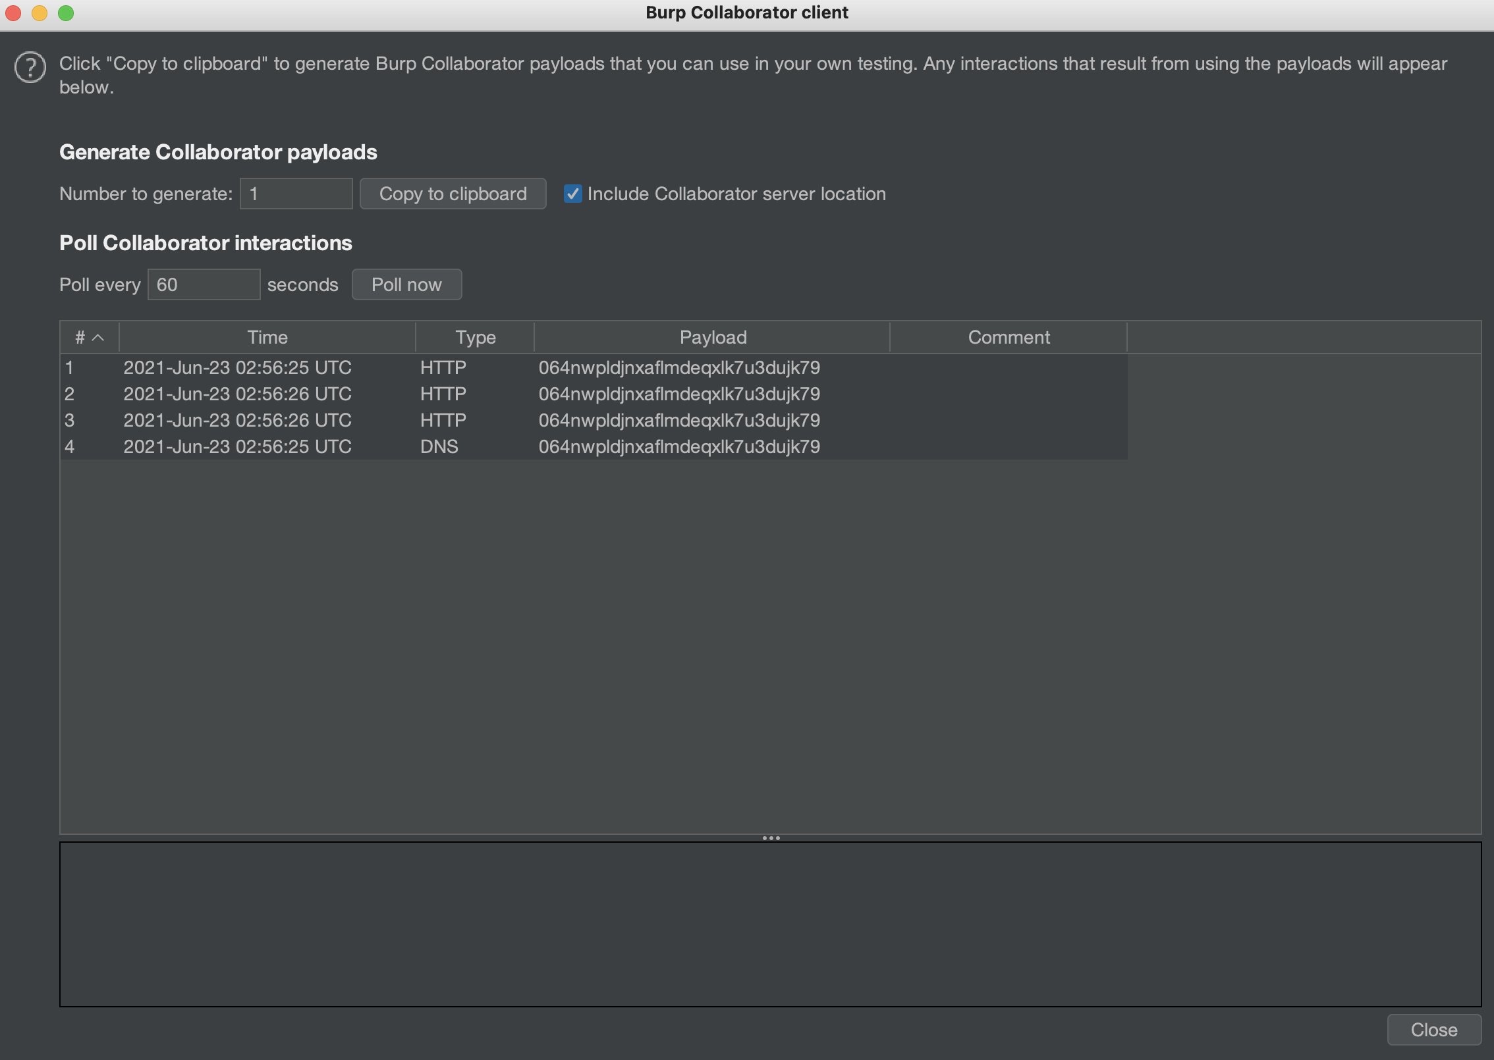1494x1060 pixels.
Task: Select interaction row number 3
Action: 594,420
